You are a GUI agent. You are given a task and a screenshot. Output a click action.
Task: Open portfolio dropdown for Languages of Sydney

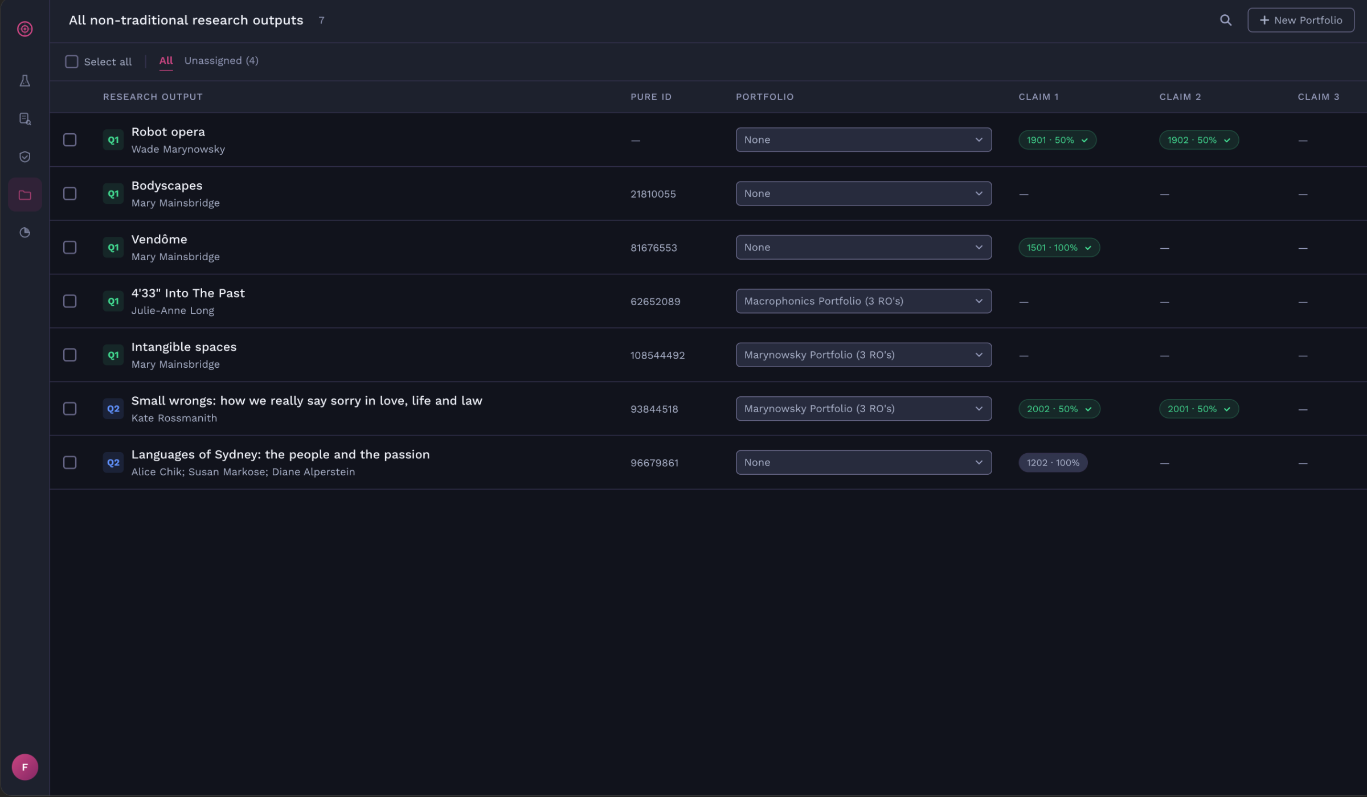coord(863,462)
